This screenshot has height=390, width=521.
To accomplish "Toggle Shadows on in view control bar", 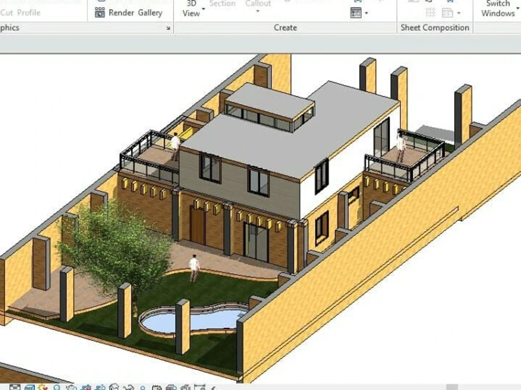I will pos(57,387).
